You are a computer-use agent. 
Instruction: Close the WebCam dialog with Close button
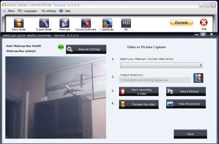tap(190, 134)
